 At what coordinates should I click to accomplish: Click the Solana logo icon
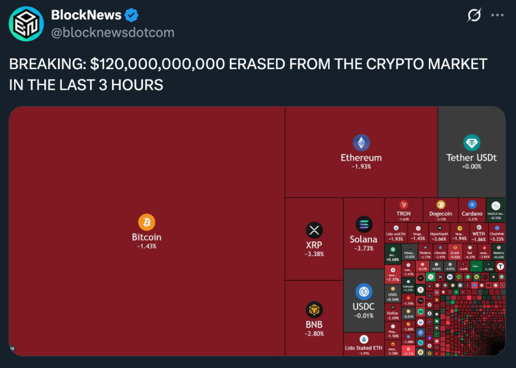363,224
